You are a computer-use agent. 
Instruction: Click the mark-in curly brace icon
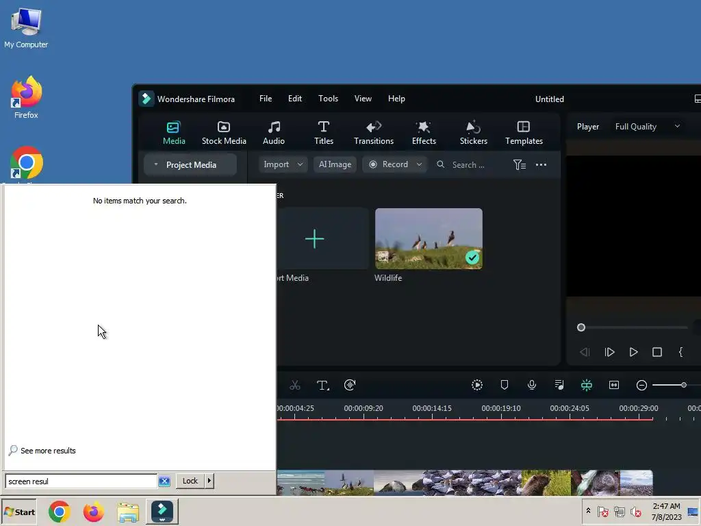pos(680,352)
